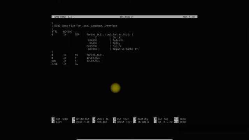Click the Exit shortcut
The width and height of the screenshot is (249, 140).
57,122
